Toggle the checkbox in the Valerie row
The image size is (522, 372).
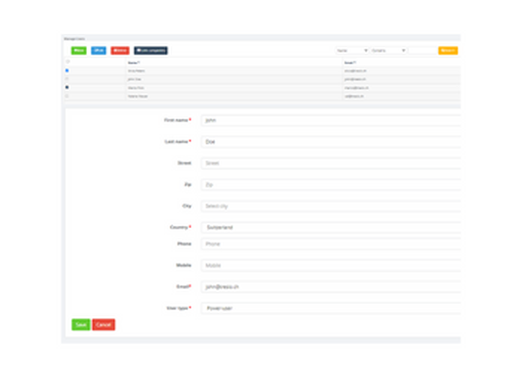point(67,96)
